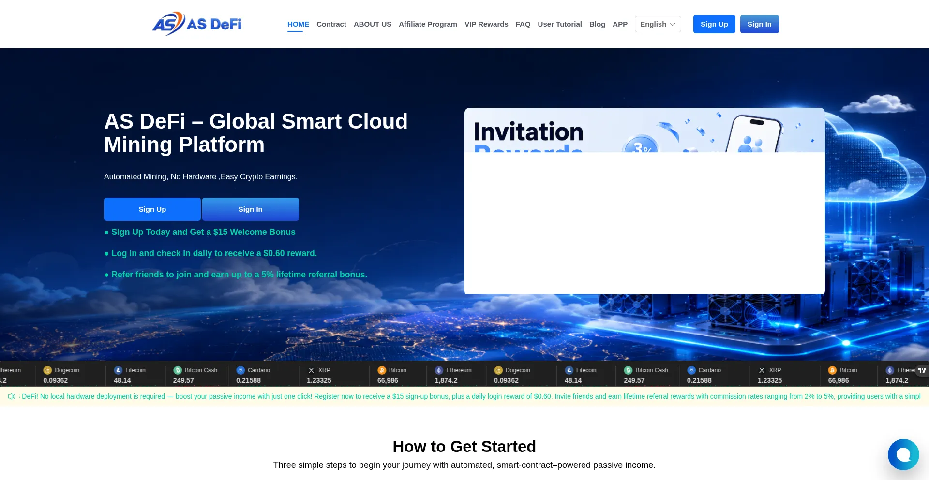This screenshot has width=929, height=480.
Task: Click the rightmost Dogecoin coin icon
Action: (498, 370)
